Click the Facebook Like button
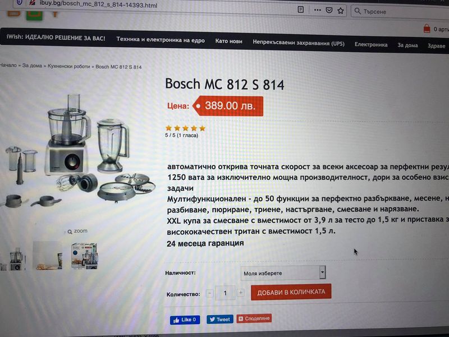The image size is (449, 337). tap(185, 320)
